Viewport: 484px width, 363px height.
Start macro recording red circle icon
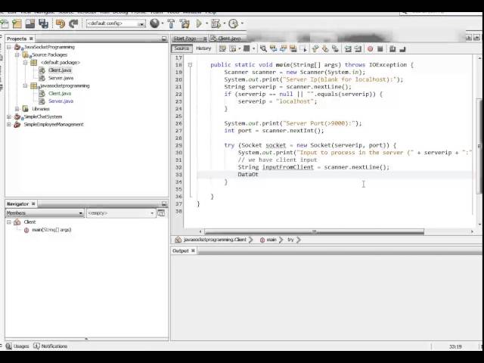[370, 48]
